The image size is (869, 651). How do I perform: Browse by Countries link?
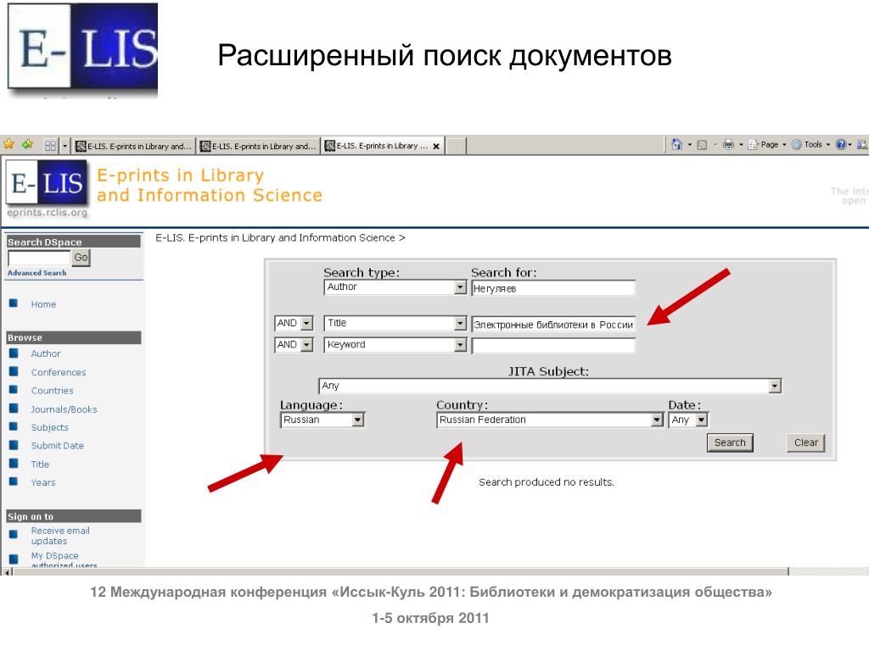click(x=52, y=391)
